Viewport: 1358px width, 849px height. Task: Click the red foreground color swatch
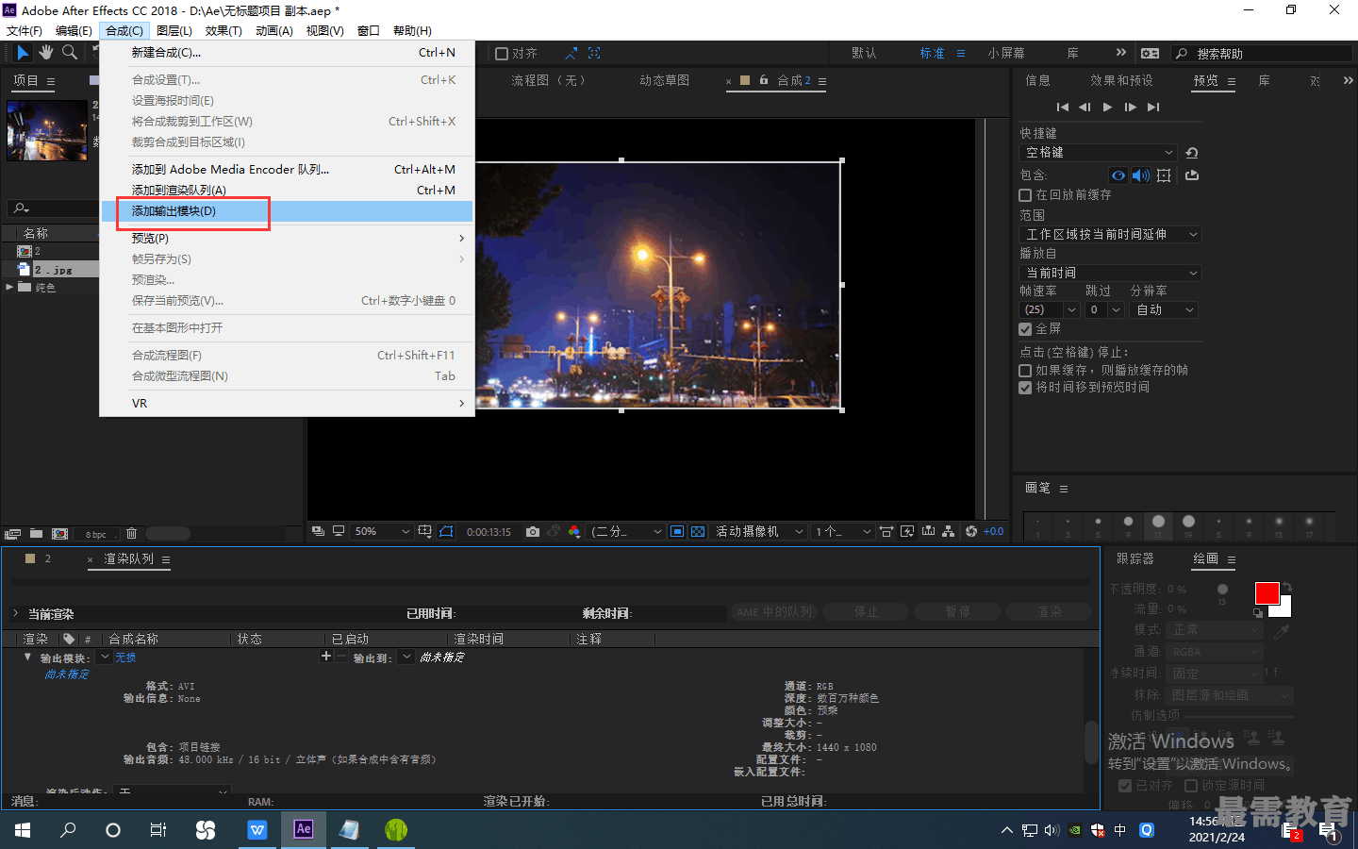pyautogui.click(x=1267, y=592)
